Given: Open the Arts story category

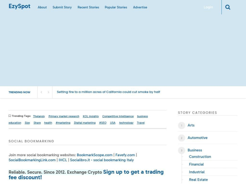Looking at the screenshot, I should point(191,126).
